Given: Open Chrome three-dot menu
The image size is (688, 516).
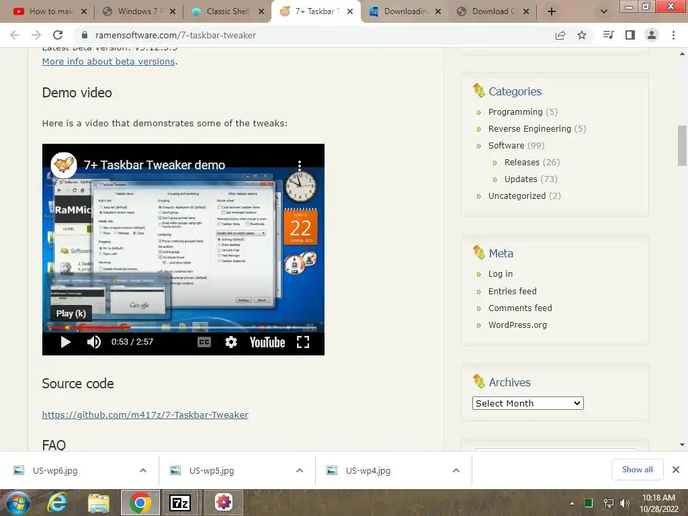Looking at the screenshot, I should [x=673, y=35].
